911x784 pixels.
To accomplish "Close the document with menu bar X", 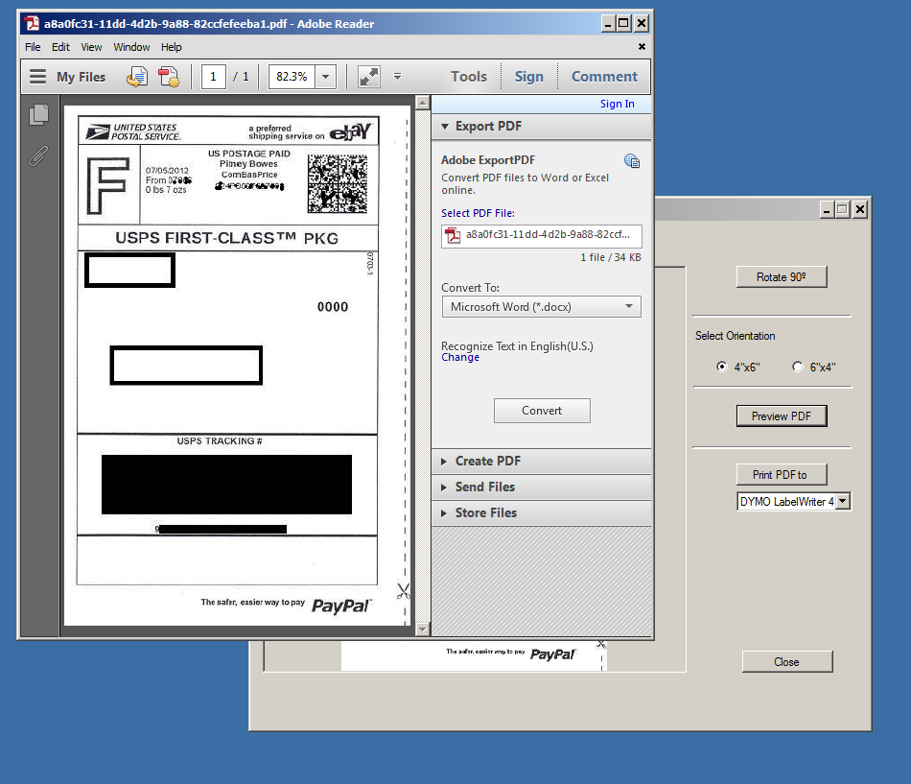I will pyautogui.click(x=642, y=46).
